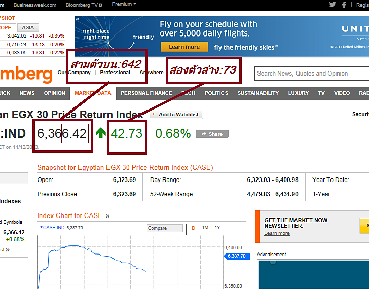Select the 1Y chart range tab

click(217, 228)
